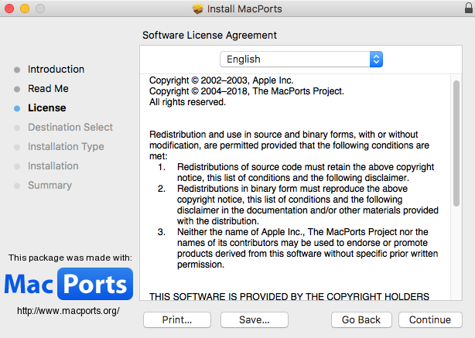Image resolution: width=475 pixels, height=338 pixels.
Task: Select the Installation step
Action: point(53,166)
